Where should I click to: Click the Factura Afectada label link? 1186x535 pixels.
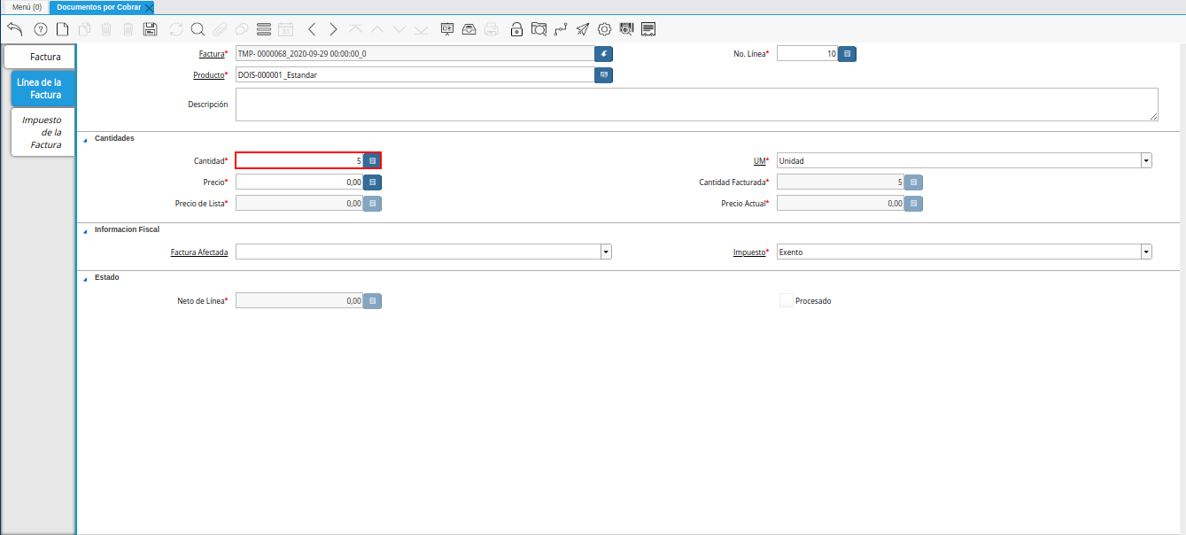(x=199, y=252)
